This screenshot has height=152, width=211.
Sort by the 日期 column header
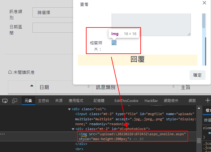pyautogui.click(x=64, y=87)
